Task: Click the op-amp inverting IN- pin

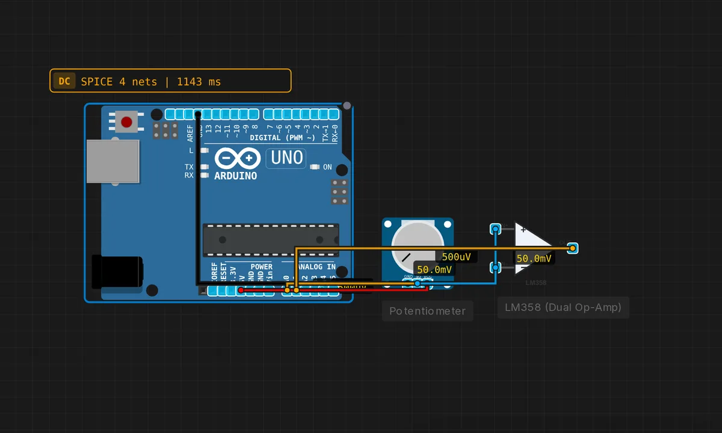Action: (x=495, y=268)
